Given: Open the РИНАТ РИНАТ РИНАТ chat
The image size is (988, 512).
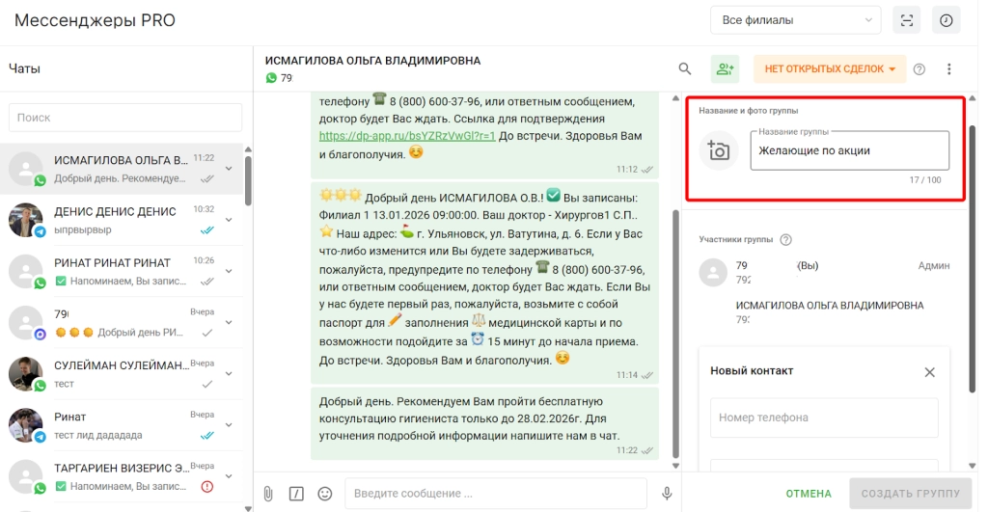Looking at the screenshot, I should click(x=121, y=271).
